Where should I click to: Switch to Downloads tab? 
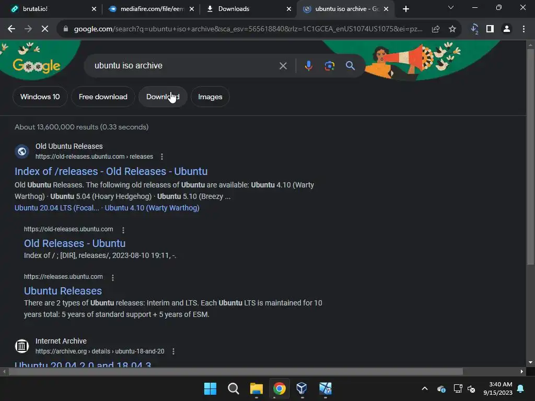tap(248, 9)
